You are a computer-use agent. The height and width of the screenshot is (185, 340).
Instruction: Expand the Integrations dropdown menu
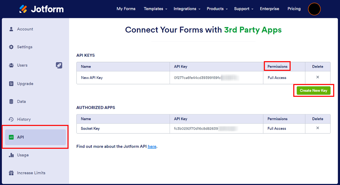click(187, 9)
